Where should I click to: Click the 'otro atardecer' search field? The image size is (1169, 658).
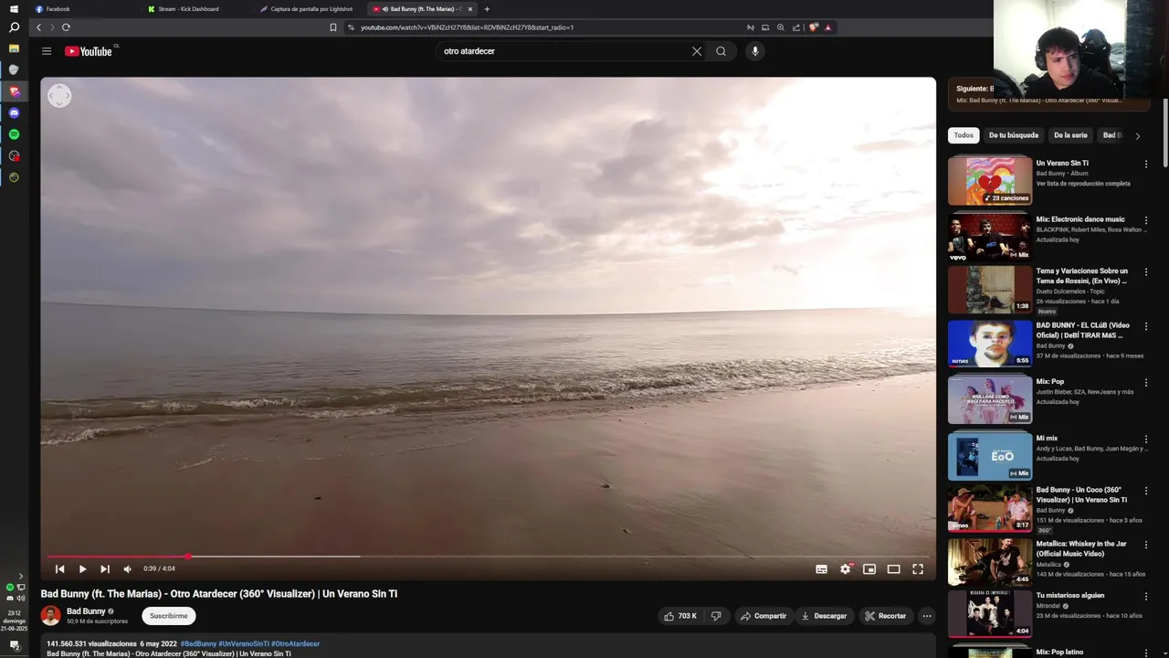[x=563, y=51]
